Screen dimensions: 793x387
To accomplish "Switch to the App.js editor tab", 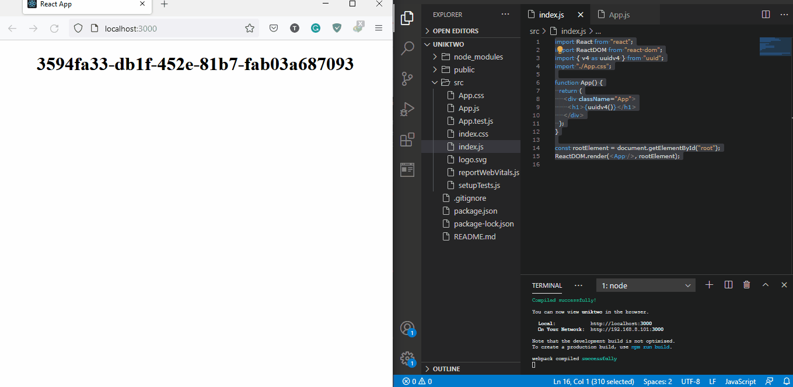I will 619,15.
